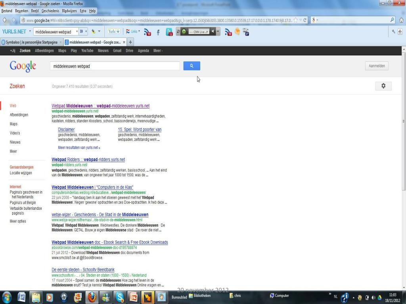
Task: Click the Back navigation arrow
Action: [5, 20]
